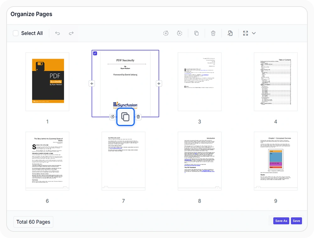
Task: Uncheck the page 2 selection checkbox
Action: coord(95,53)
